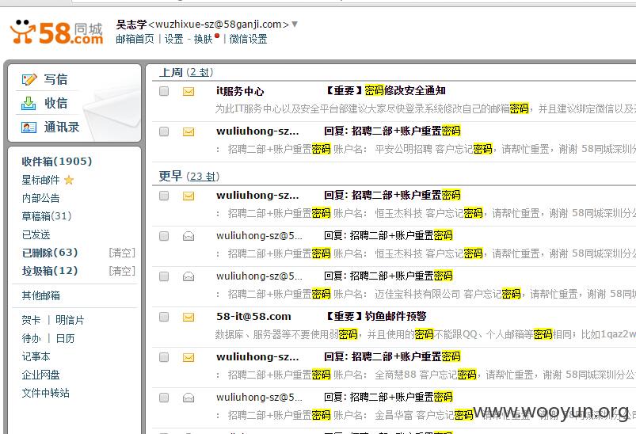Viewport: 636px width, 434px height.
Task: Click envelope icon of it服务中心 email
Action: pyautogui.click(x=189, y=92)
